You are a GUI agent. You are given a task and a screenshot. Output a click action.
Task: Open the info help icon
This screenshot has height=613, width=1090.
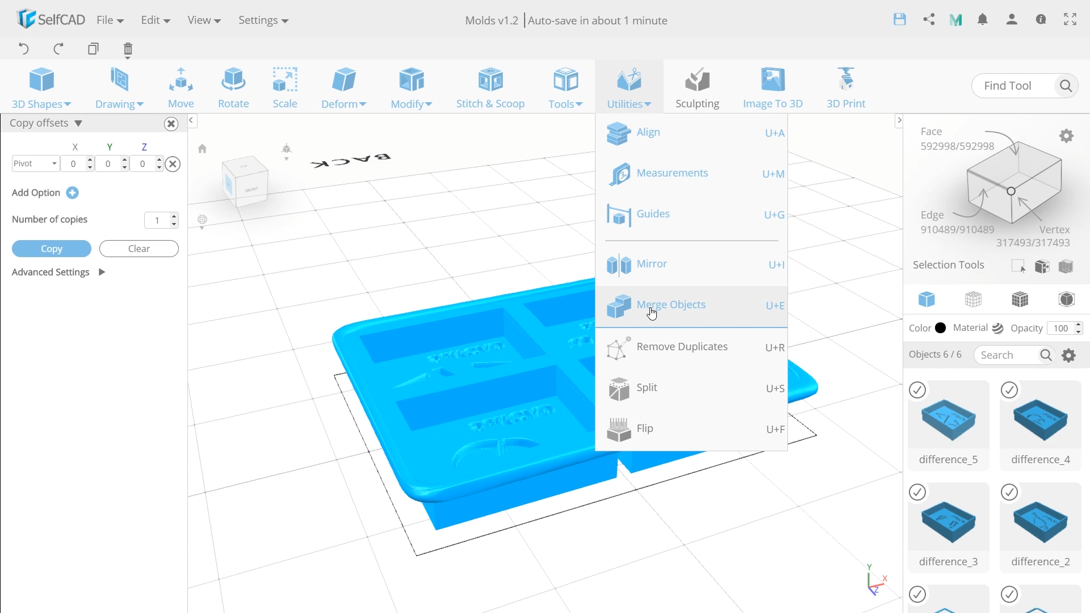(1041, 19)
